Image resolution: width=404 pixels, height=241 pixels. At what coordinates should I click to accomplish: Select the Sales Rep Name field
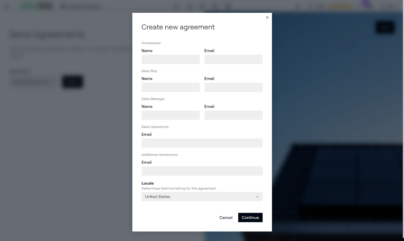(x=170, y=87)
